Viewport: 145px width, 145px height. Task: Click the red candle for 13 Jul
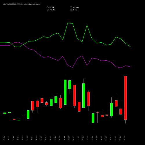point(79,107)
